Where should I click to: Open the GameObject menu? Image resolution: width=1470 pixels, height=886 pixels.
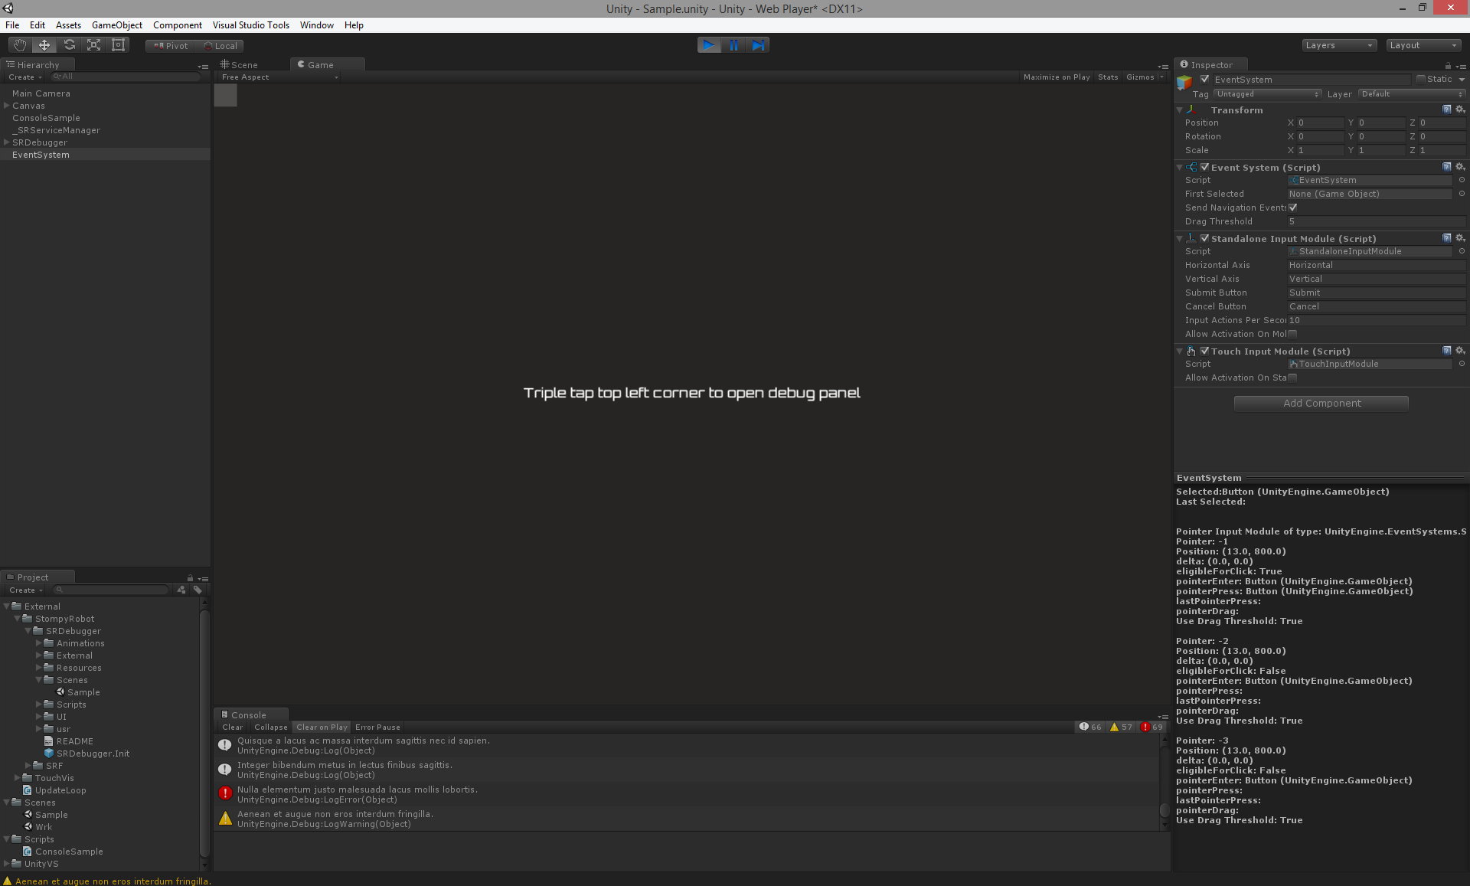tap(117, 25)
